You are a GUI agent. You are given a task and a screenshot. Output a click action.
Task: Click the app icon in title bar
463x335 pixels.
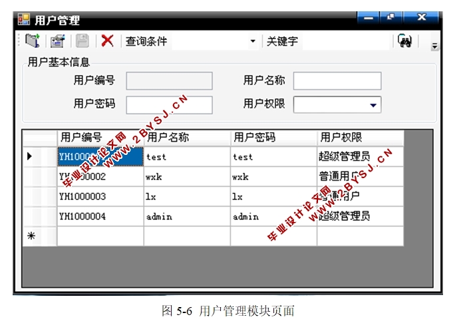24,20
